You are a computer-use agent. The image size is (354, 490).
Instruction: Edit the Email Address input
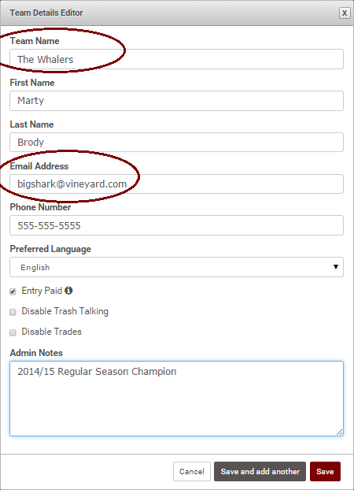click(x=176, y=184)
